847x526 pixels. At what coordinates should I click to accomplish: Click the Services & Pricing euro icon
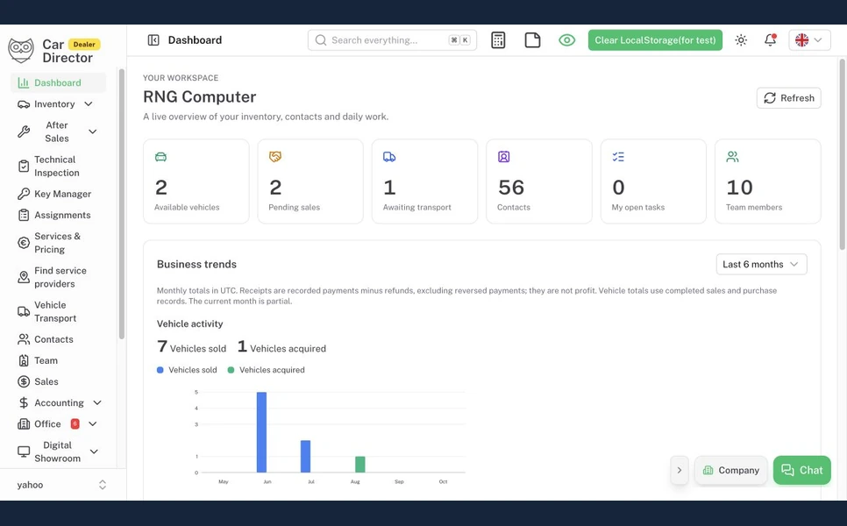click(24, 243)
